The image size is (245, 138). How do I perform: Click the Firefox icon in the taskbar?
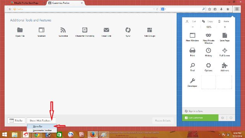(93, 135)
